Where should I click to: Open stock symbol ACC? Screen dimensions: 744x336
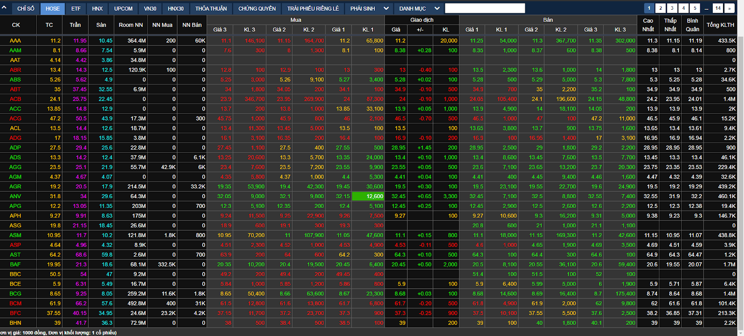tap(15, 109)
